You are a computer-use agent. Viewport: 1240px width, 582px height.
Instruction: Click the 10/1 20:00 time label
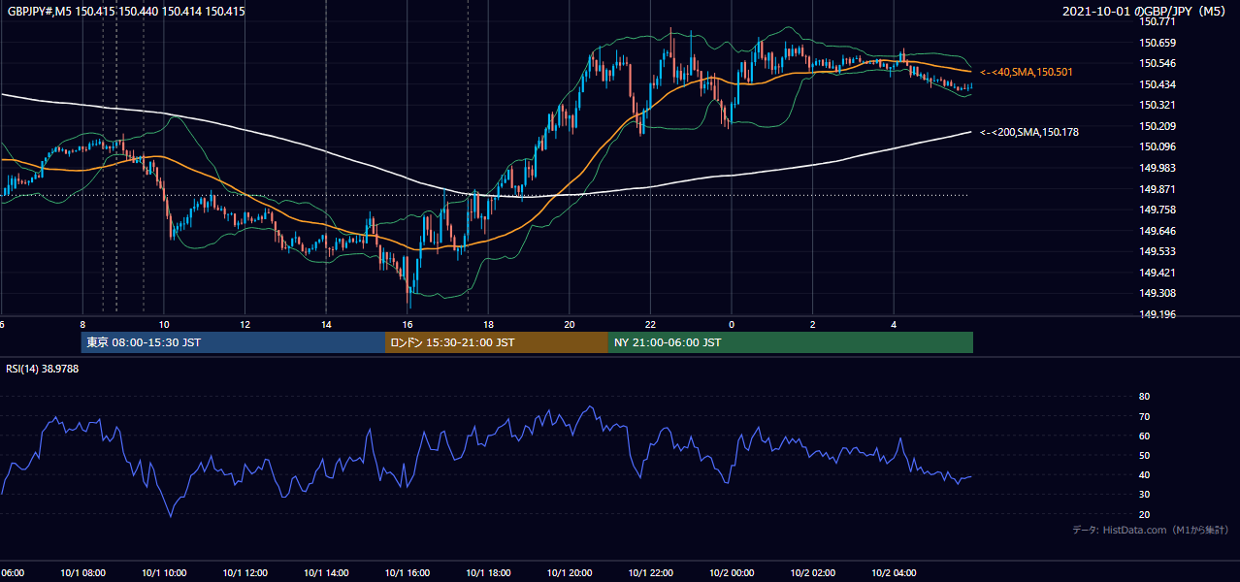(x=570, y=573)
